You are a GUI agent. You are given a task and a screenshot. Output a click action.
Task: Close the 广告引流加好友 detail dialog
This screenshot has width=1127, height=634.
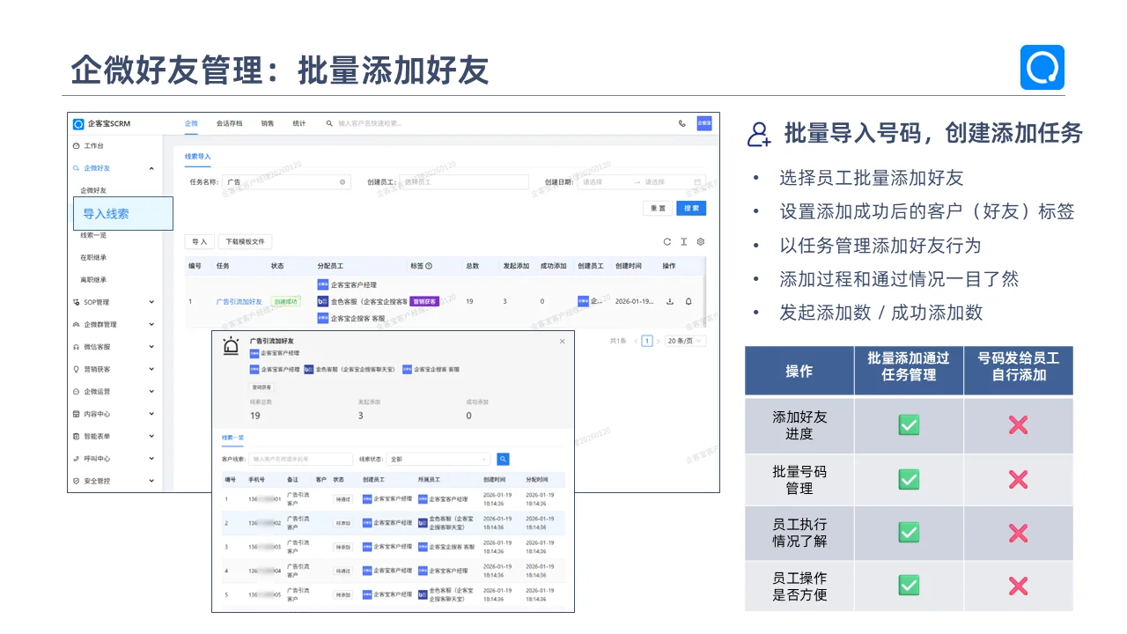(563, 341)
